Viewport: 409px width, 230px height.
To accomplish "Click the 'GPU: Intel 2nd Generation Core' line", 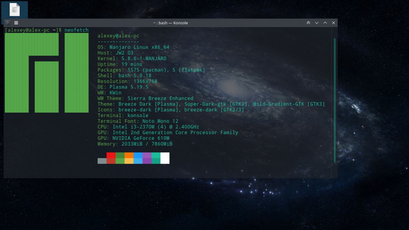I will (x=168, y=132).
